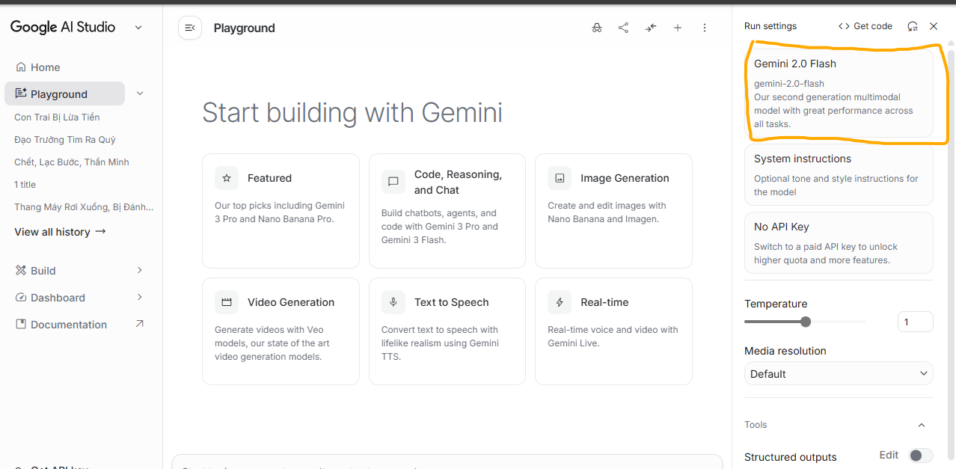Turn on temporary chat (incognito icon)
Screen dimensions: 956x469
[596, 28]
